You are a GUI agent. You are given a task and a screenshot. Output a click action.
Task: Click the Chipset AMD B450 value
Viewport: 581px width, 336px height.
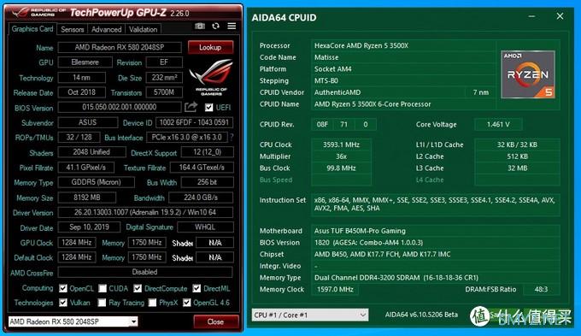tap(383, 255)
